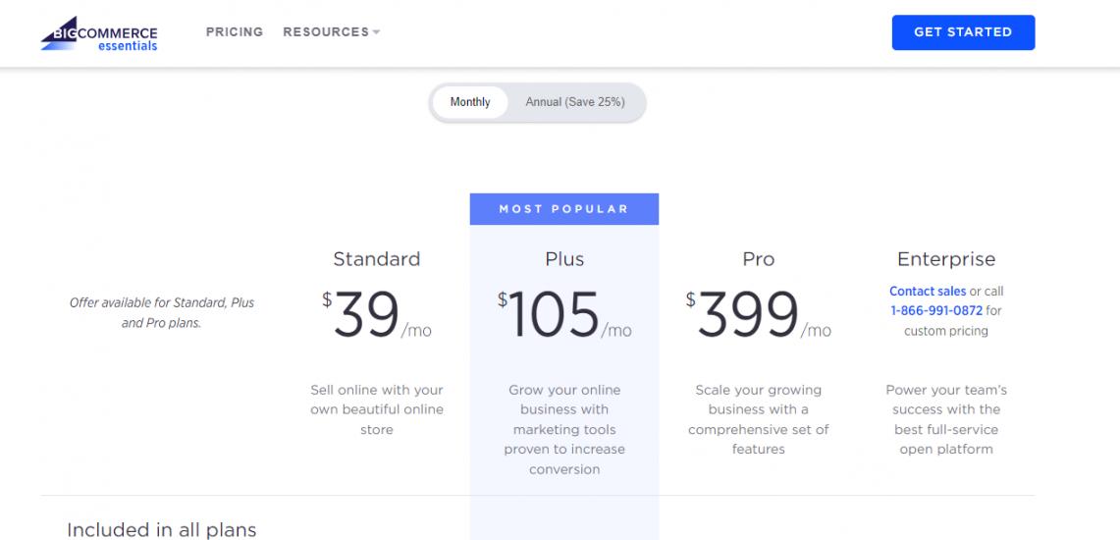The width and height of the screenshot is (1120, 540).
Task: Click the Get Started button
Action: click(x=963, y=32)
